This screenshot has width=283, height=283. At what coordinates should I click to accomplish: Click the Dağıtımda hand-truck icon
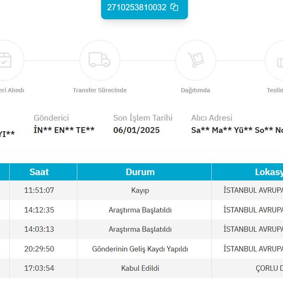tap(196, 60)
